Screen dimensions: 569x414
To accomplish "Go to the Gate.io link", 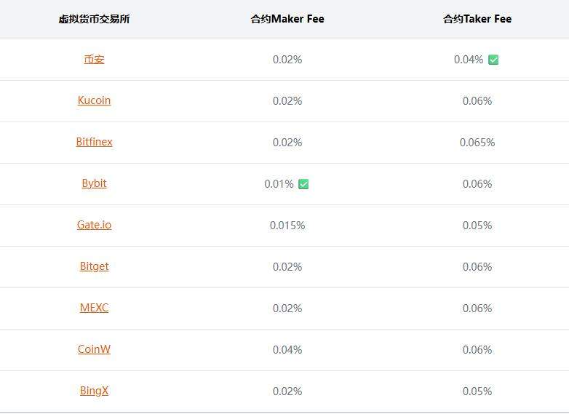I will (x=94, y=225).
